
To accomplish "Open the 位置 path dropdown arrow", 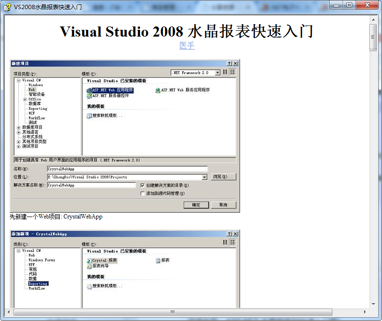I will [204, 177].
